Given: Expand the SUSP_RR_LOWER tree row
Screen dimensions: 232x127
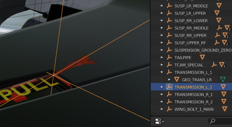Looking at the screenshot, I should (162, 21).
